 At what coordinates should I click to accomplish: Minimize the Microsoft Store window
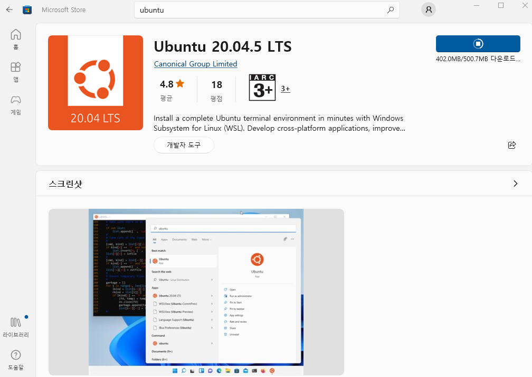tap(477, 5)
